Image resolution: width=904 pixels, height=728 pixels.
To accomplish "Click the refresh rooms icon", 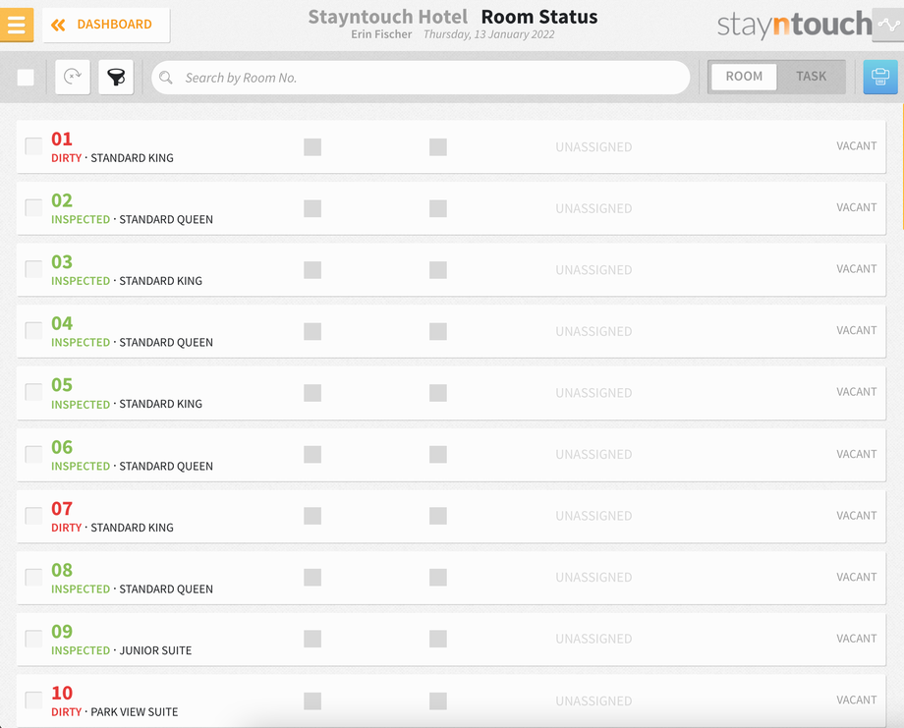I will (73, 77).
